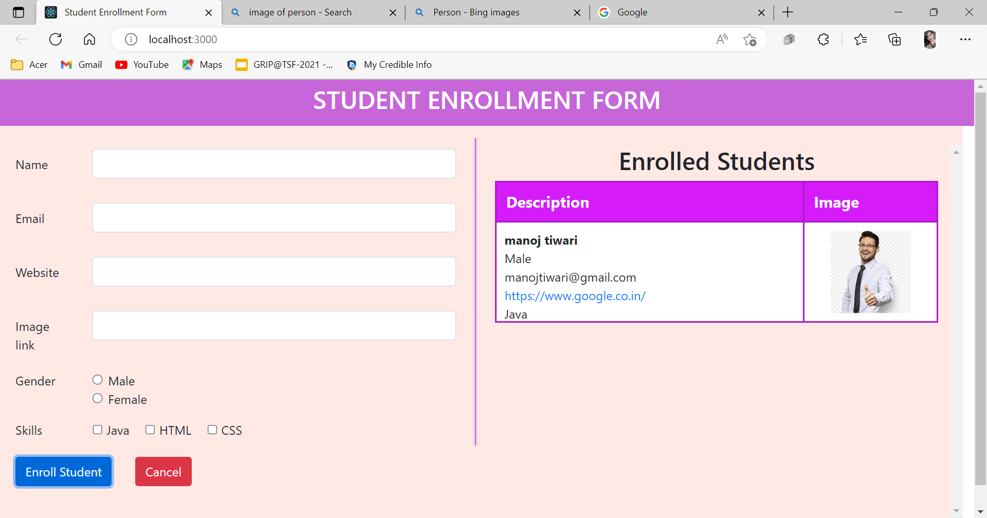Add this page to favorites star icon

click(750, 39)
